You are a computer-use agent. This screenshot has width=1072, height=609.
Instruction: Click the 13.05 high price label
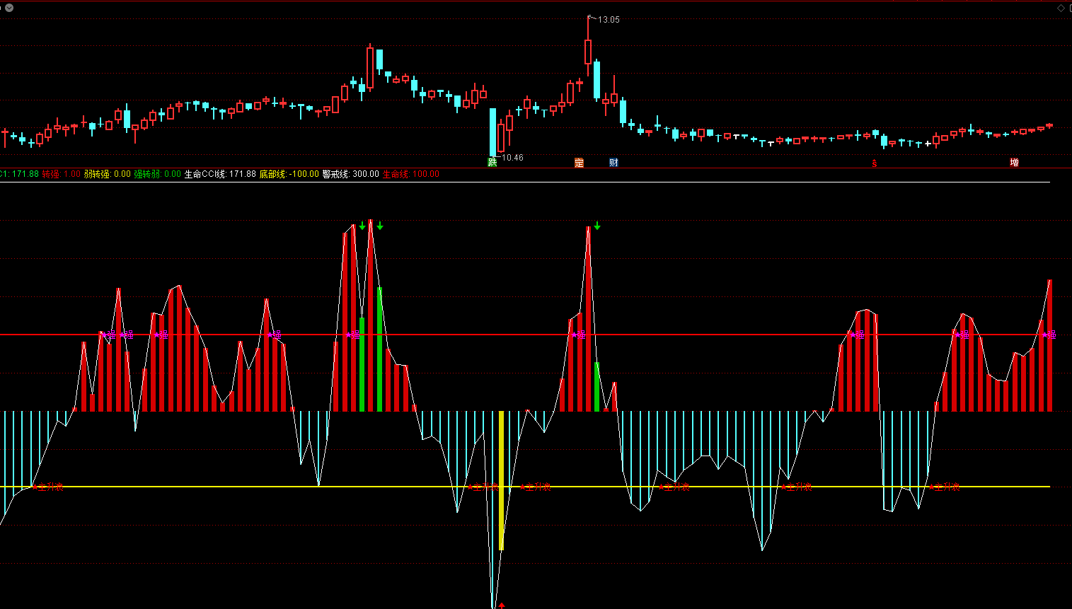(609, 20)
